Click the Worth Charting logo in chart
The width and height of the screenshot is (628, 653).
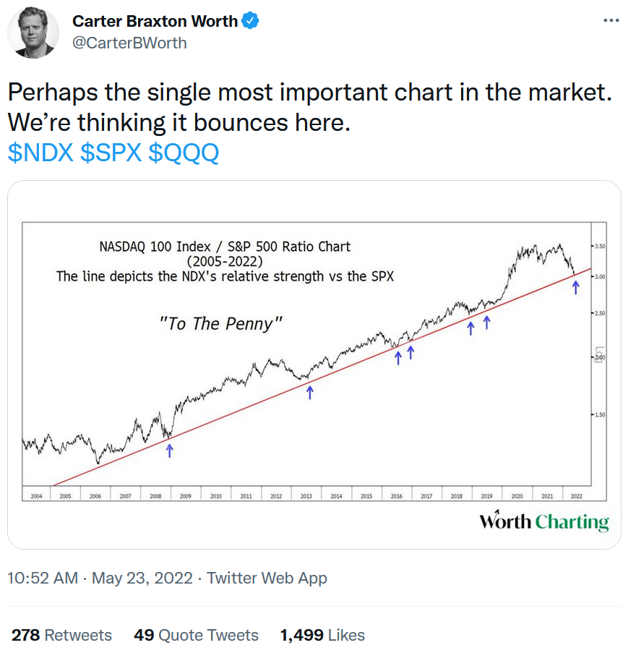pos(543,521)
